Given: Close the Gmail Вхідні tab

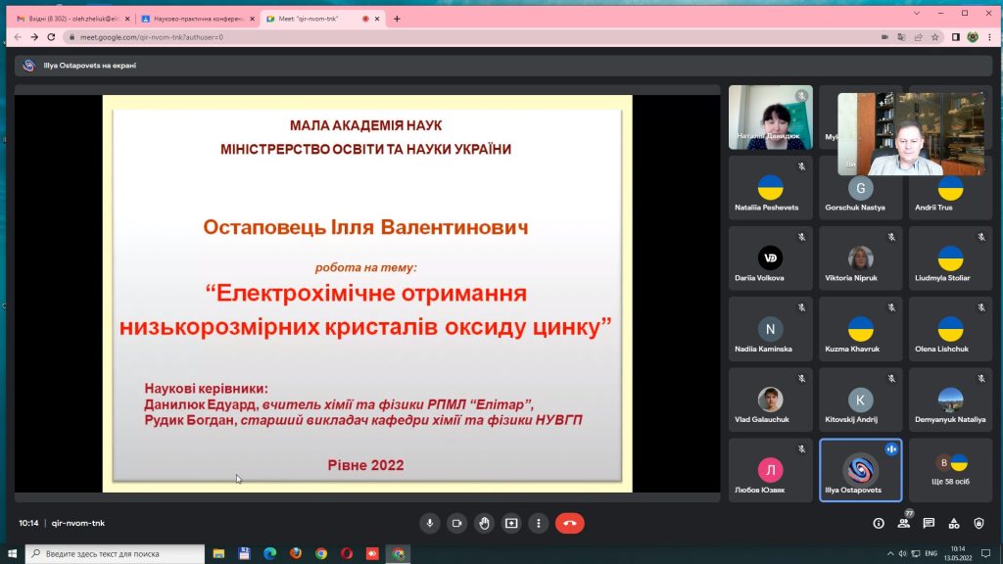Looking at the screenshot, I should pyautogui.click(x=127, y=19).
